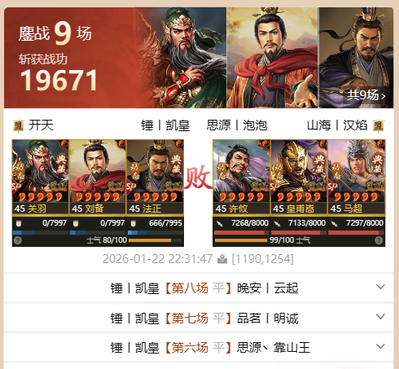This screenshot has width=399, height=369.
Task: Open the right morale help question icon
Action: click(x=379, y=240)
